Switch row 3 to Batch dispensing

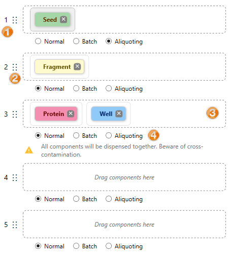point(76,135)
